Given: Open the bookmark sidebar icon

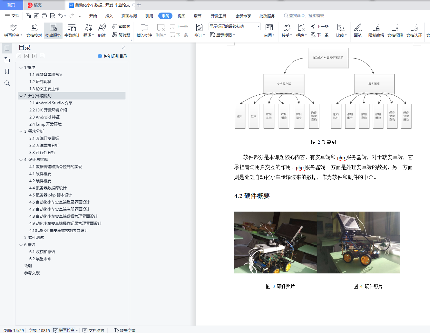Looking at the screenshot, I should click(x=7, y=71).
